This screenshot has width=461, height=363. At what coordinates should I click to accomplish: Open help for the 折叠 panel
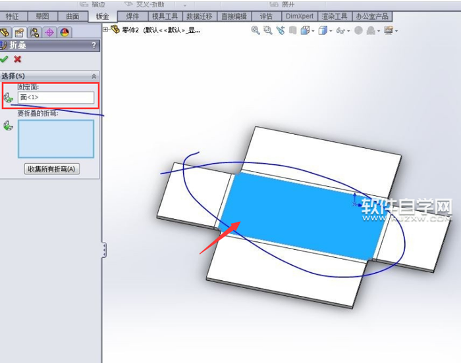tap(94, 45)
